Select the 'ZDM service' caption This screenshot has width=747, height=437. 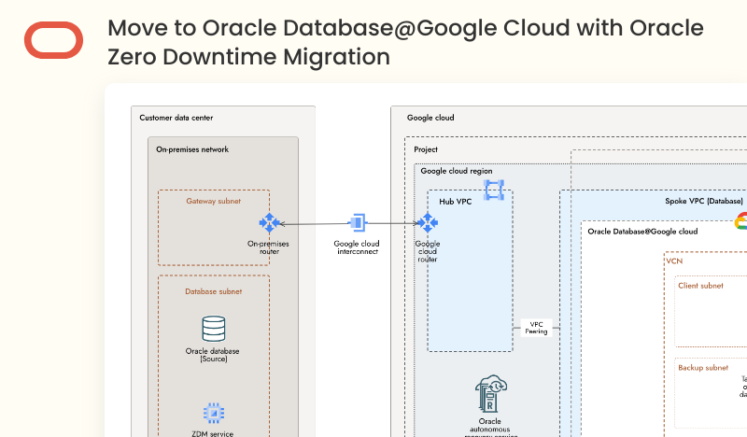(x=213, y=433)
